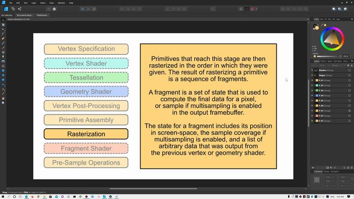
Task: Expand the Stages layer group
Action: tap(312, 75)
